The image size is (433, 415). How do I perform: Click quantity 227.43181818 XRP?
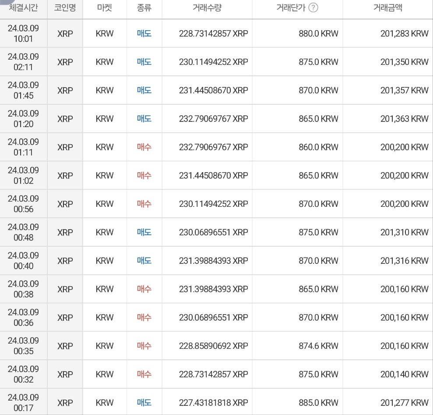pos(214,403)
